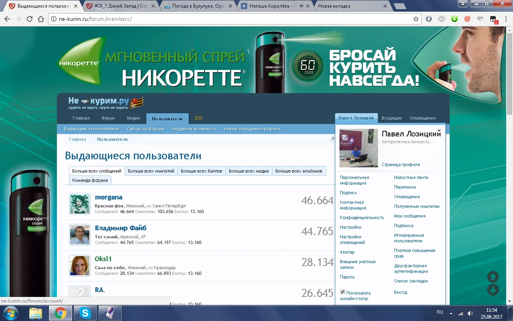Reload the page with the refresh icon
Viewport: 513px width, 321px height.
pos(30,19)
